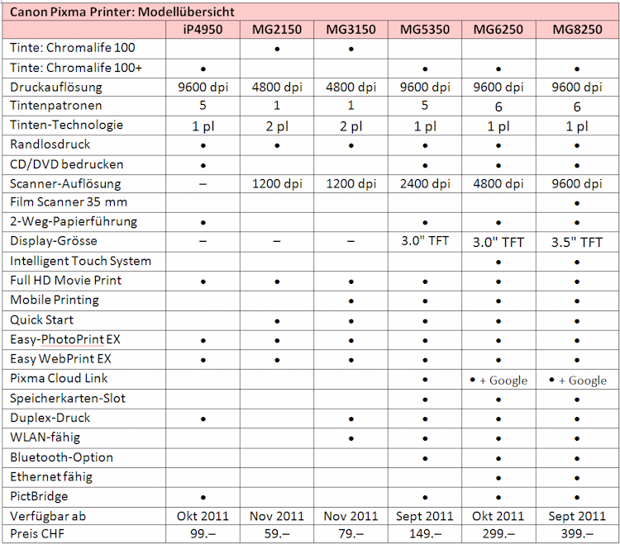Click the MG3150 column header
This screenshot has width=620, height=544.
click(x=351, y=30)
